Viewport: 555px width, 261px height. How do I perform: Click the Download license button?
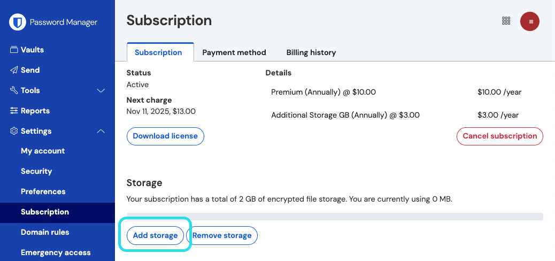[165, 136]
